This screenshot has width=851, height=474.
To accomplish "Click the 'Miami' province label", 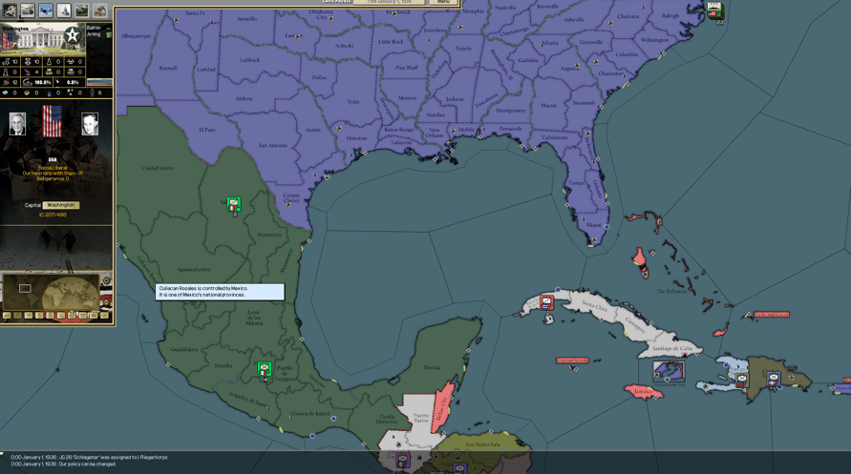I will click(593, 225).
